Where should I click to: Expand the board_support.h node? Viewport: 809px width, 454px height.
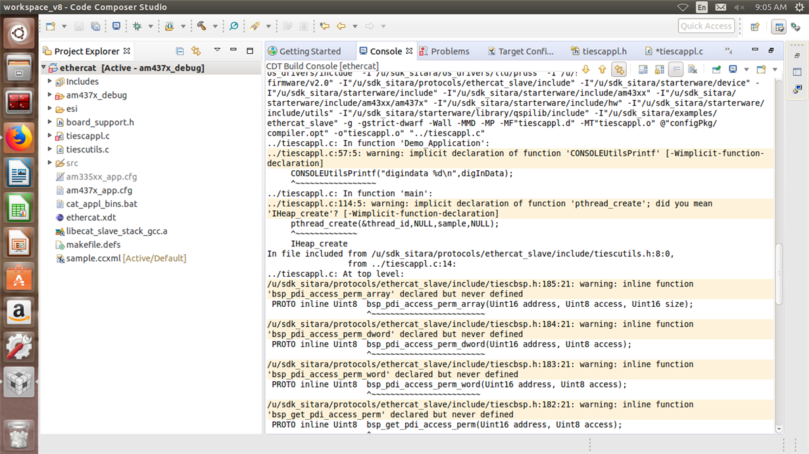coord(50,122)
